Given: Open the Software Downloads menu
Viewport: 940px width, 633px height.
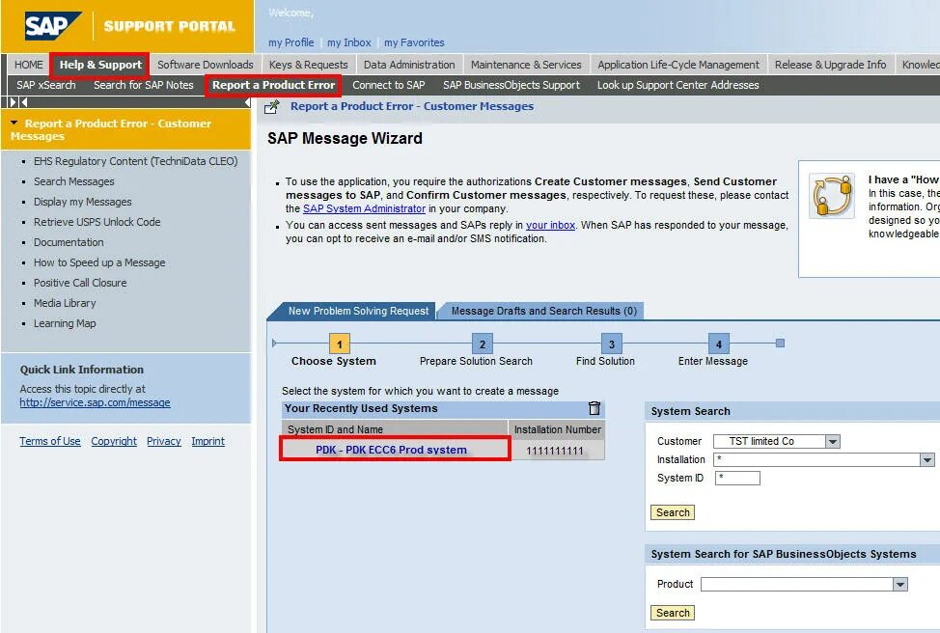Looking at the screenshot, I should point(205,65).
